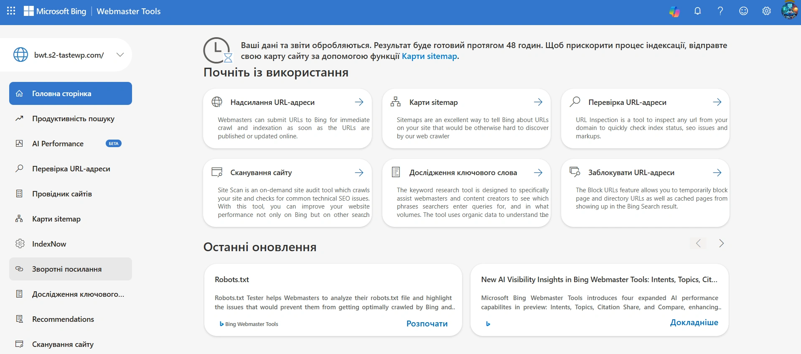Click the magnifier icon in the sidebar
Viewport: 801px width, 354px height.
[x=19, y=168]
